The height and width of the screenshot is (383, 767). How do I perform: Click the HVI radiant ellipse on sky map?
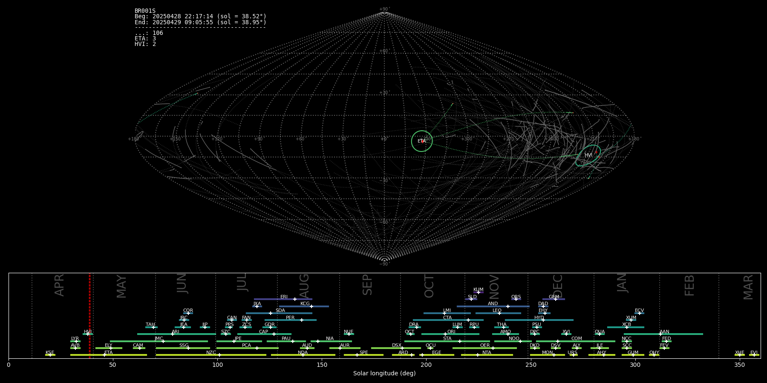(x=588, y=155)
